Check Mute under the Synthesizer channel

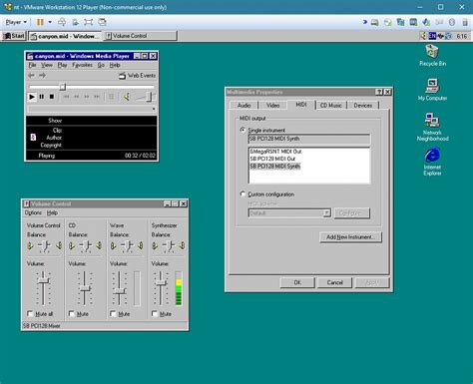coord(155,313)
